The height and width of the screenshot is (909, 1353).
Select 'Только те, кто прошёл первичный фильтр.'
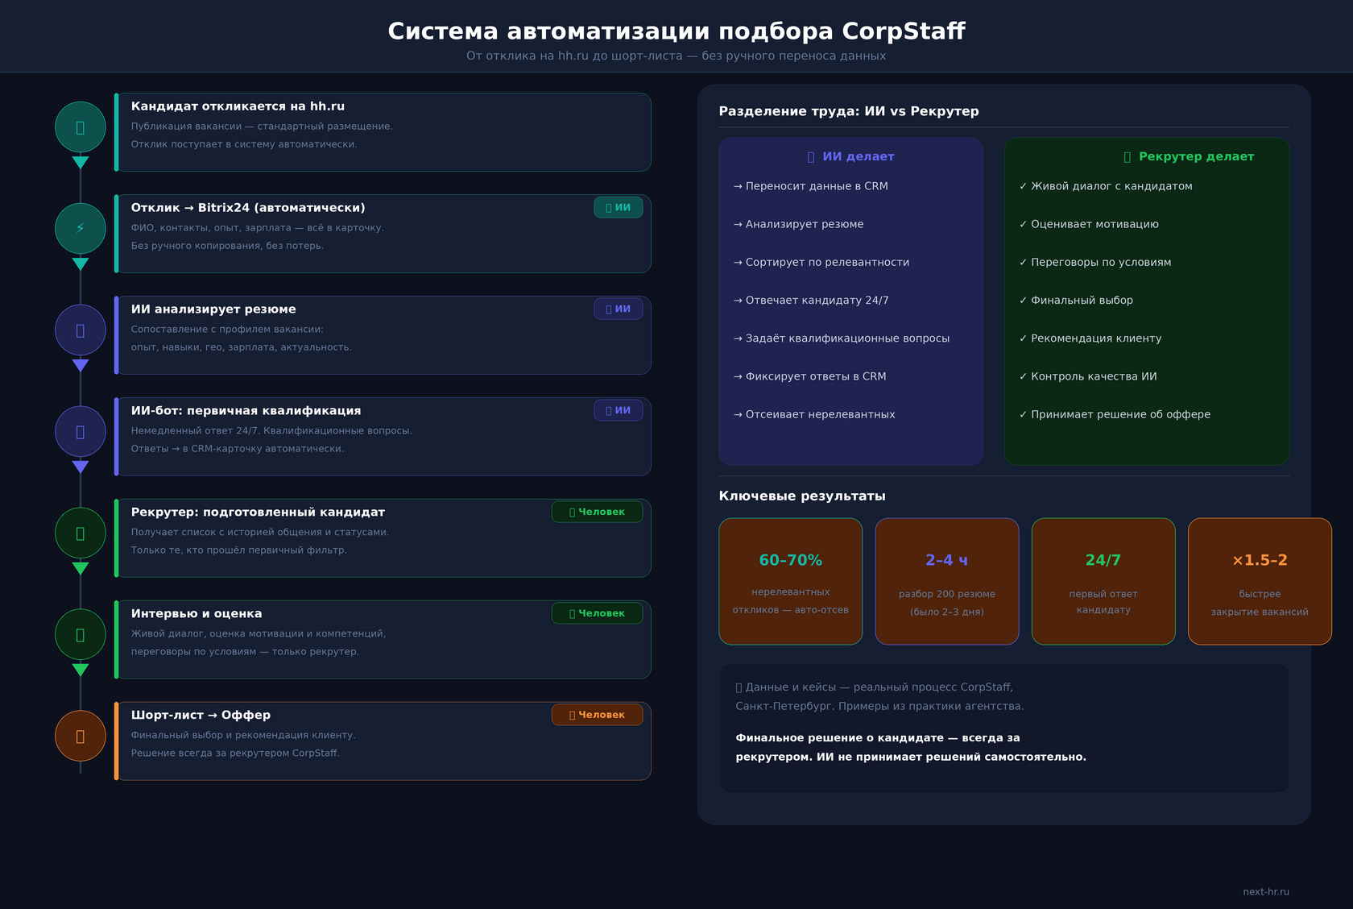(239, 550)
